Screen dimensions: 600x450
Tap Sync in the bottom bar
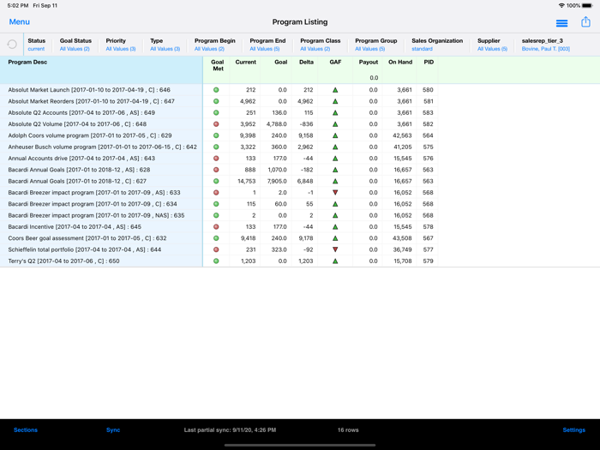point(113,430)
